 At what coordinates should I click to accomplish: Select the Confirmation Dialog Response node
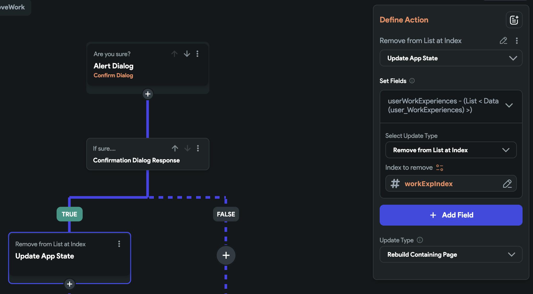pyautogui.click(x=136, y=160)
